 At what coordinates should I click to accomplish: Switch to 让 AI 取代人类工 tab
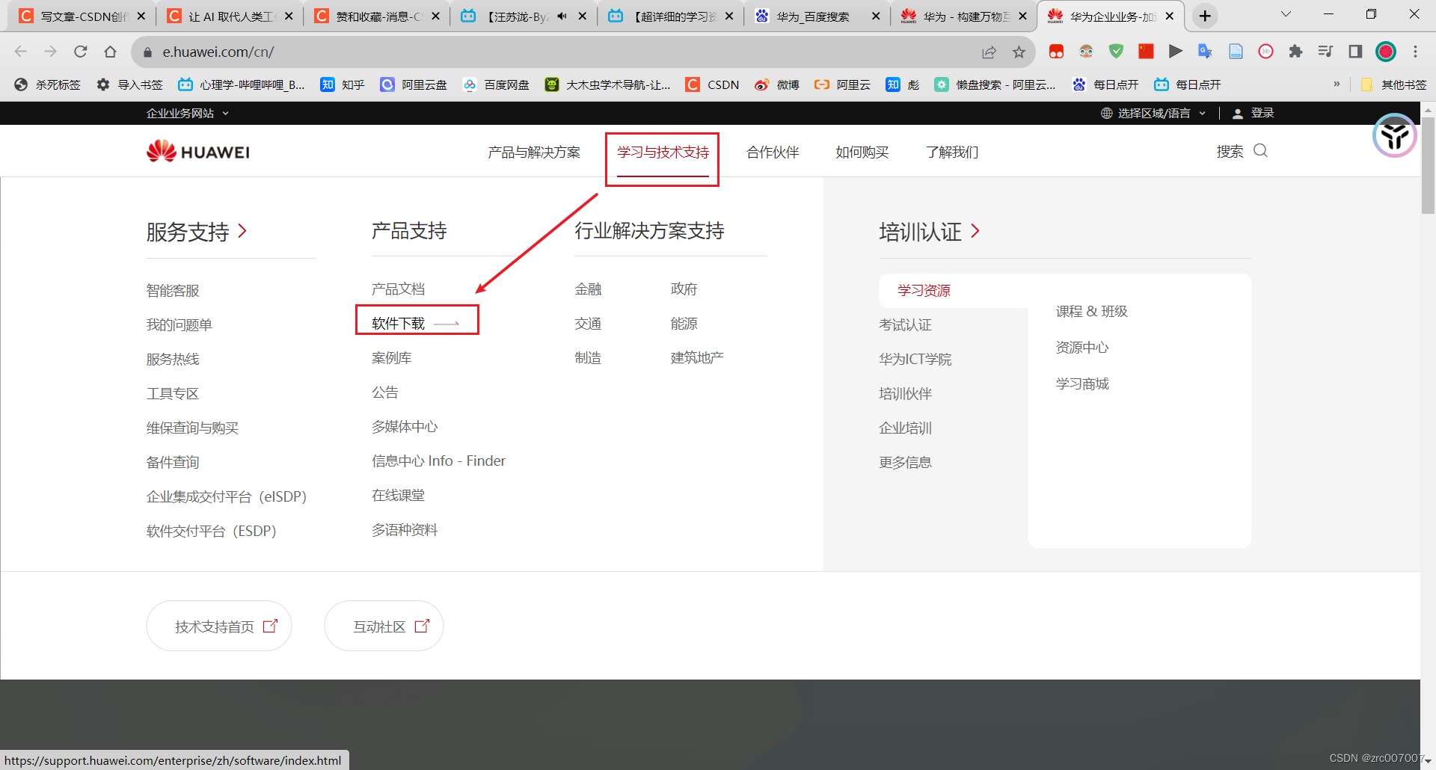pyautogui.click(x=230, y=16)
